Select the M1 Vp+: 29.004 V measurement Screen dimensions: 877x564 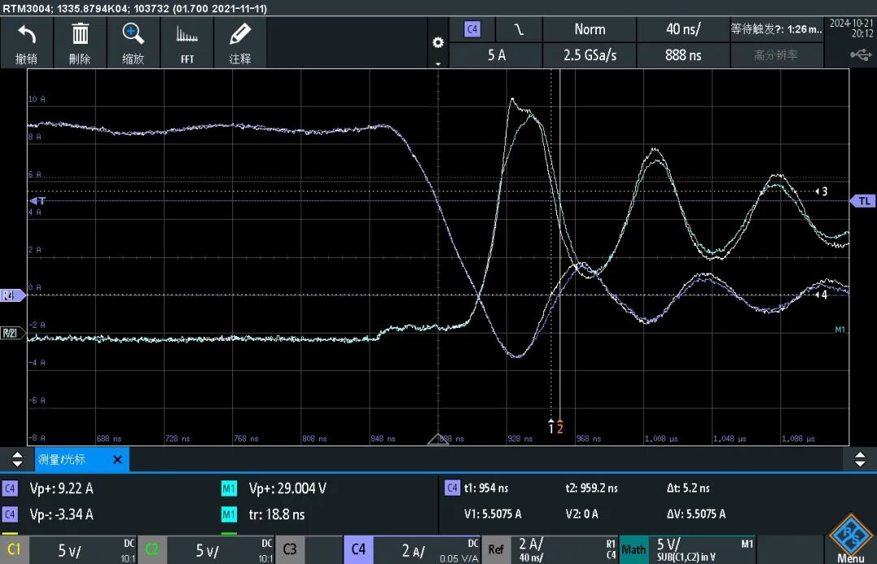(287, 489)
